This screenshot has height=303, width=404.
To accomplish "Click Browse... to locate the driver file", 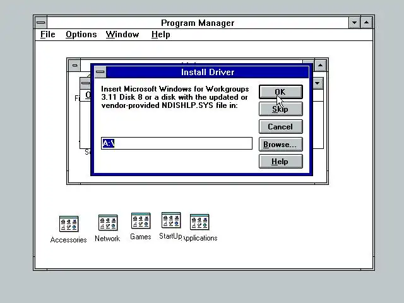I will coord(280,145).
